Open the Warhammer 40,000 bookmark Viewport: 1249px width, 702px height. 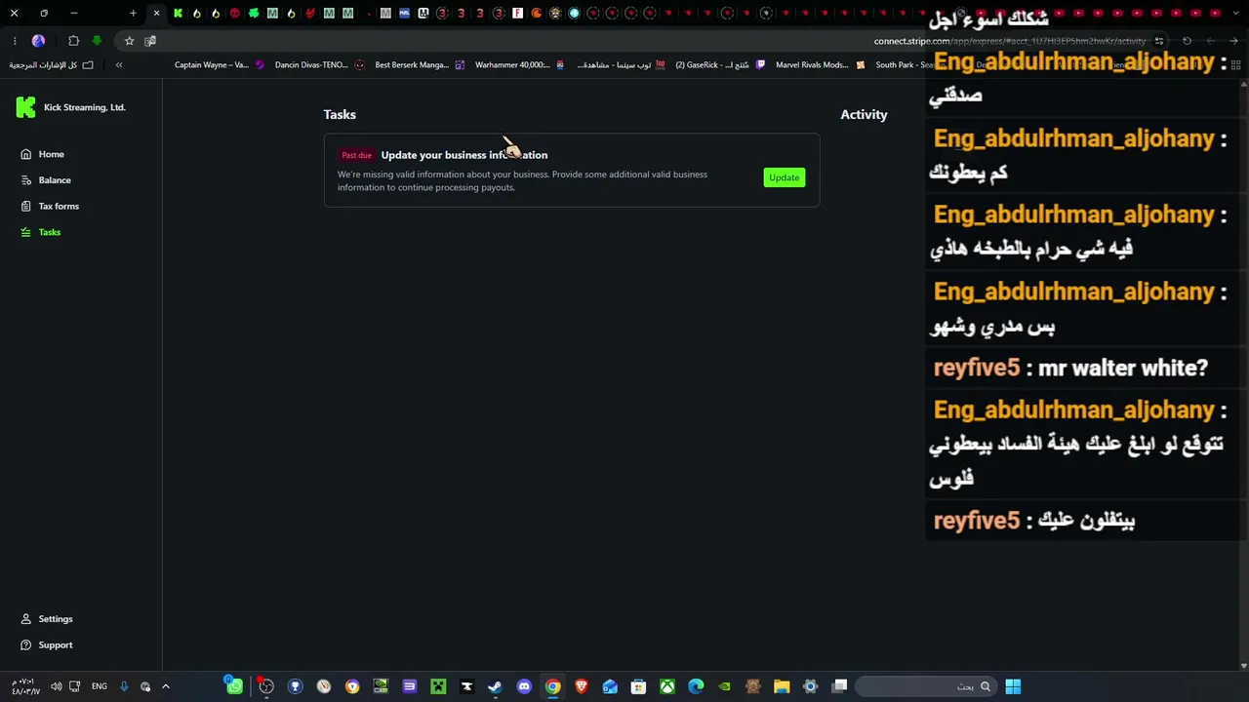[x=520, y=65]
